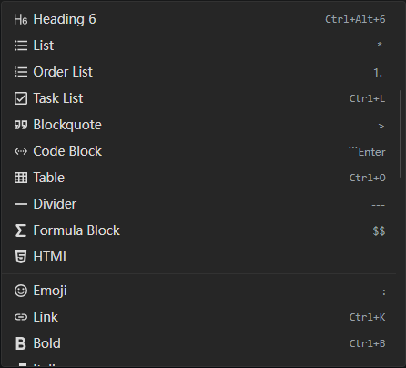The image size is (406, 368).
Task: Click the menu's vertical scrollbar thumb
Action: pyautogui.click(x=401, y=132)
